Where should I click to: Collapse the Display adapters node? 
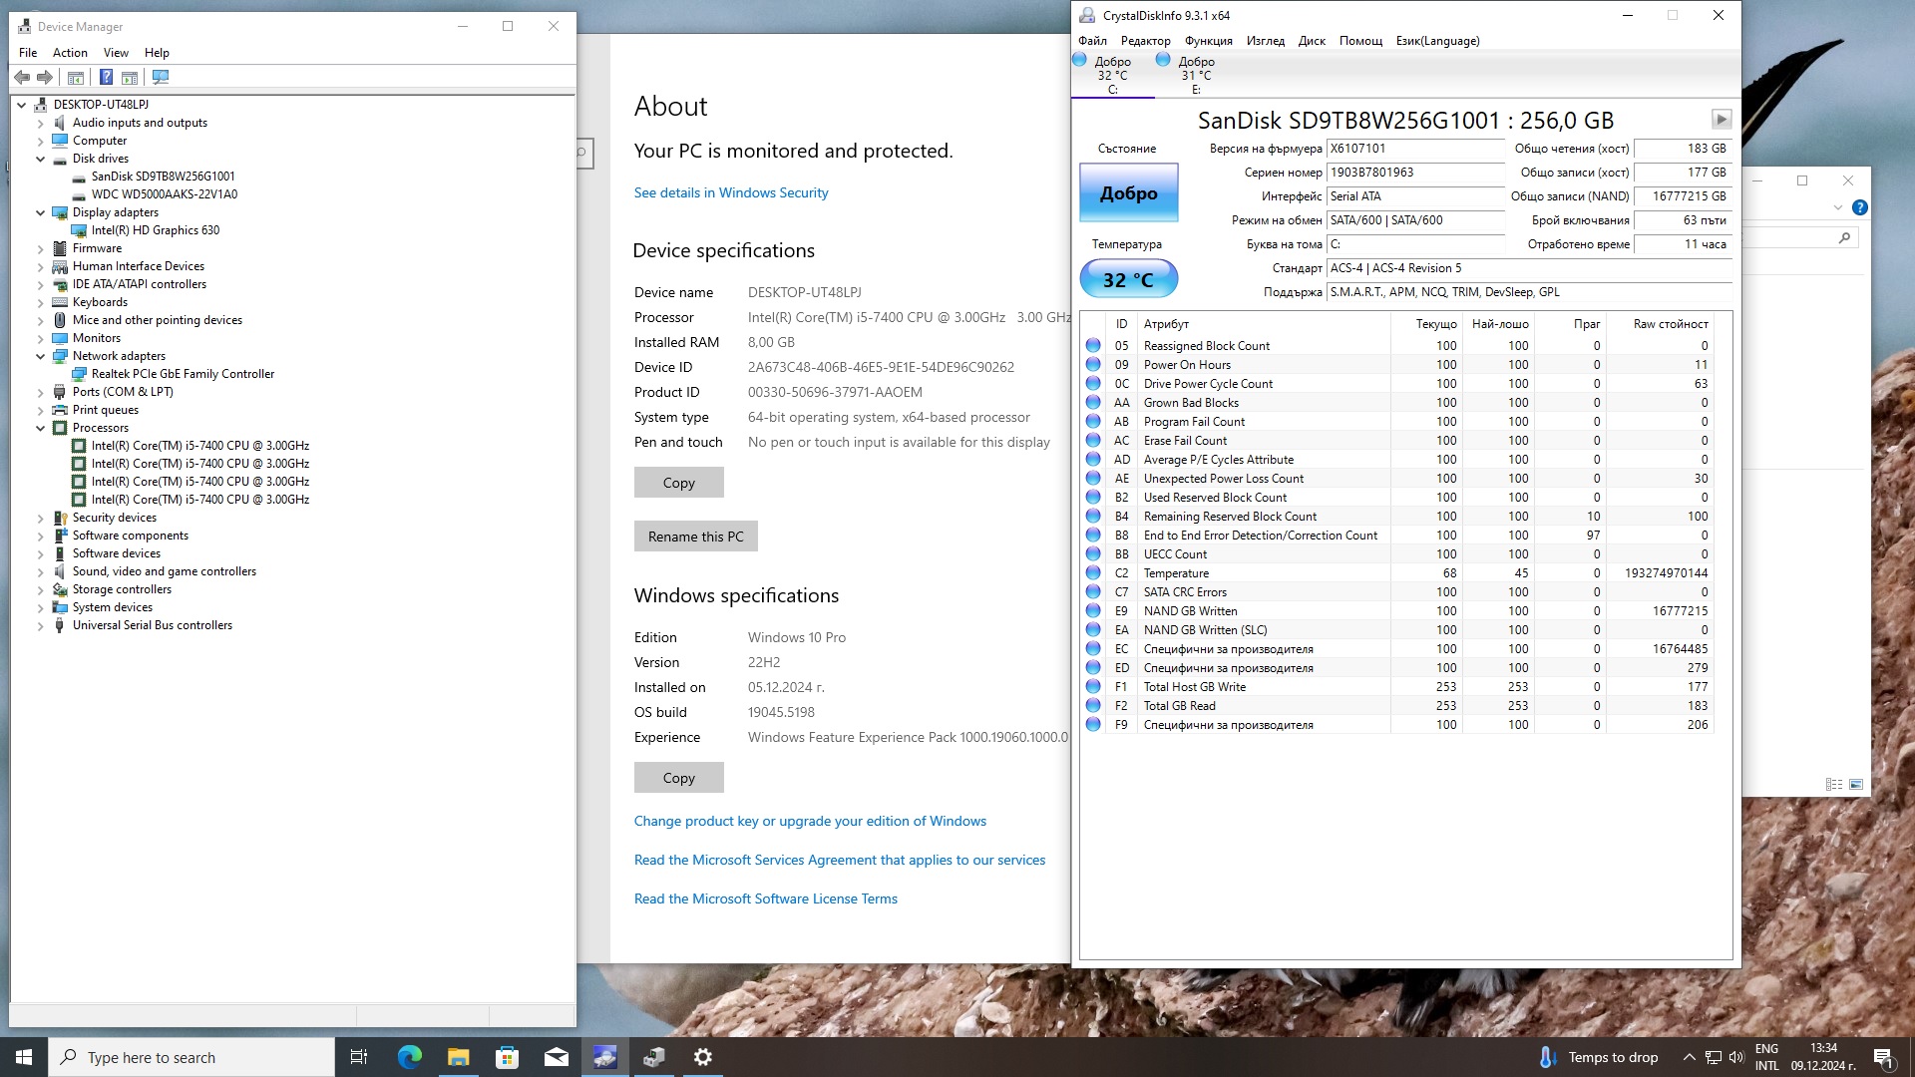pos(41,212)
